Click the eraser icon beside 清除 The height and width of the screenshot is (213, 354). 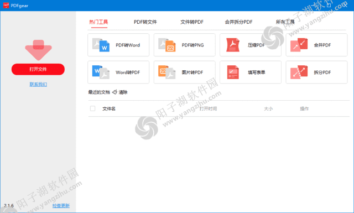[x=114, y=92]
